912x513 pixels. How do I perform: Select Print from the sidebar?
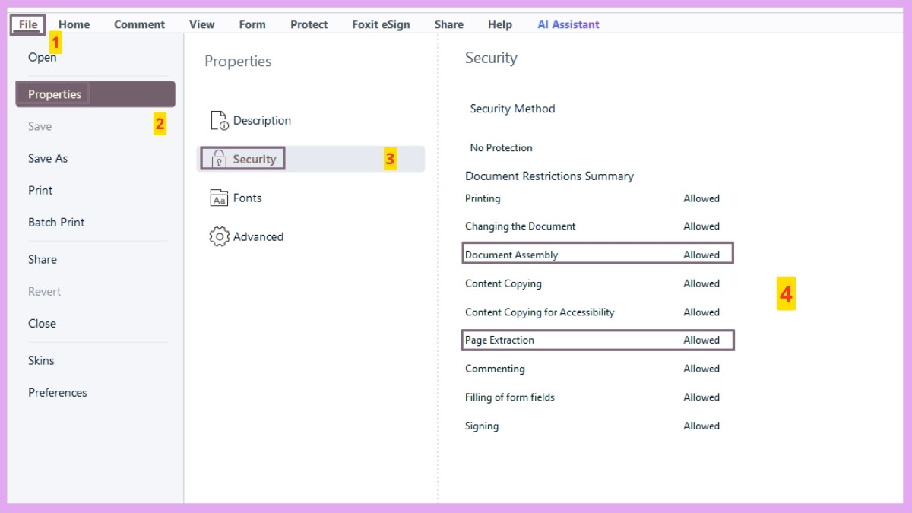point(40,190)
